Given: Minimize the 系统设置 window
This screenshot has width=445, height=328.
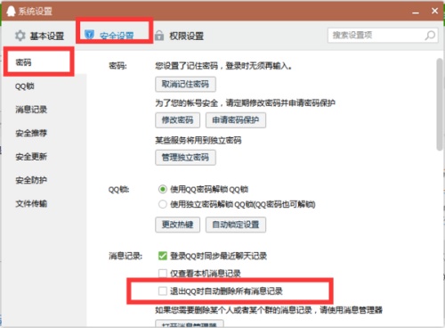Looking at the screenshot, I should [x=416, y=12].
